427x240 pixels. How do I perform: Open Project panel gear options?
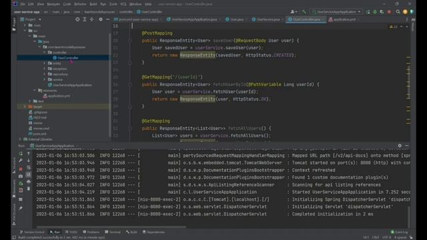point(101,19)
